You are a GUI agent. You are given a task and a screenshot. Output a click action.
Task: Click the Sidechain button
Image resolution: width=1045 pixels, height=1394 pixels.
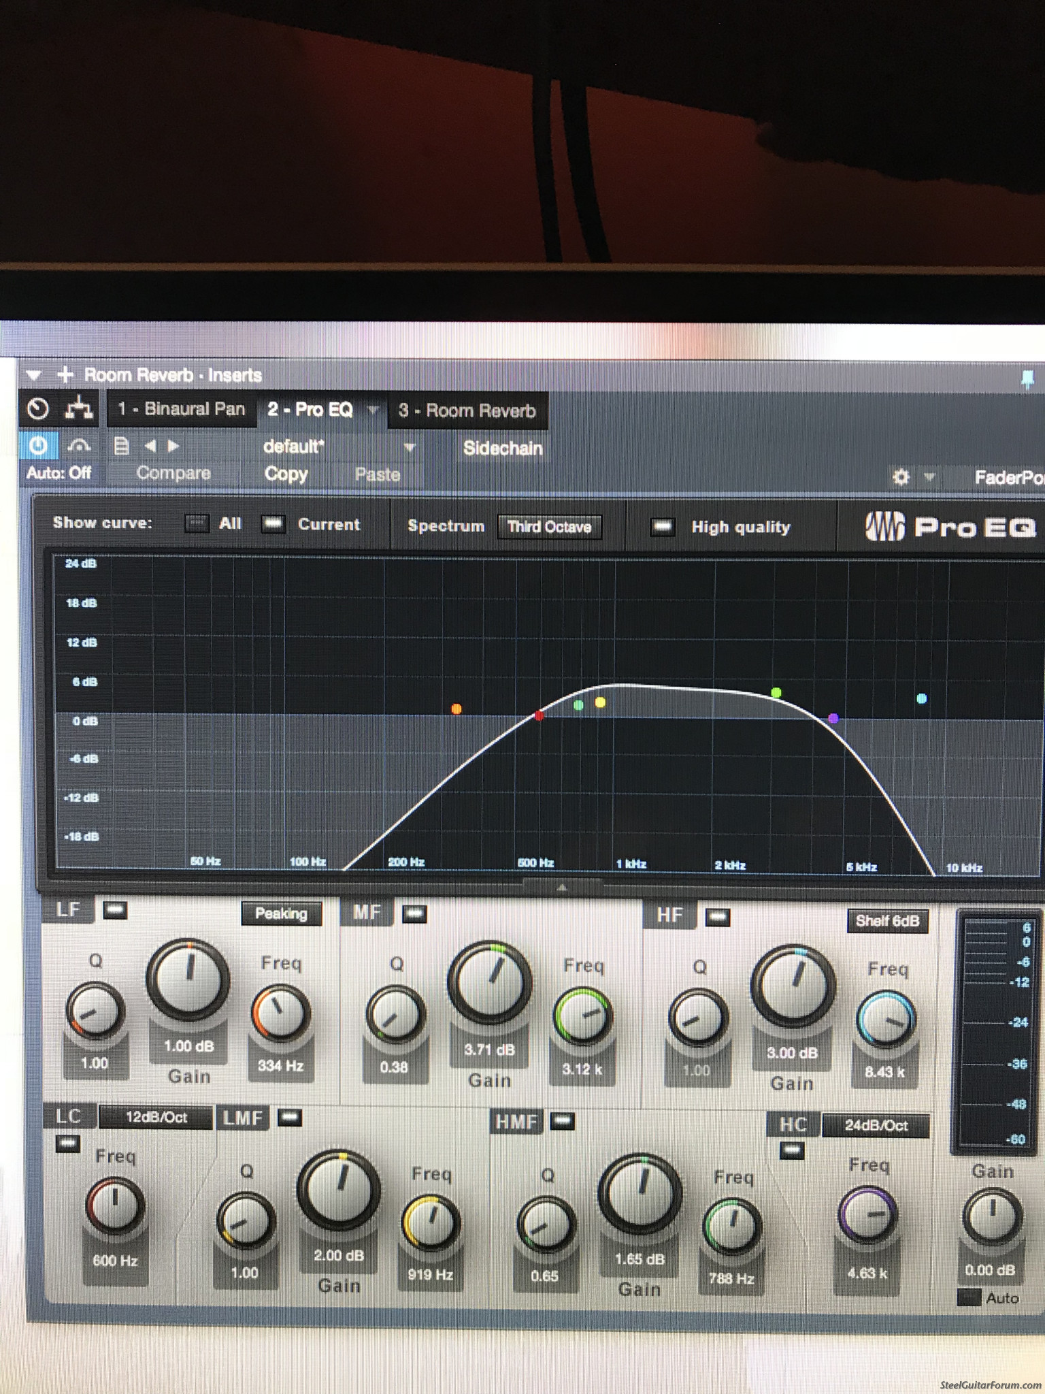tap(503, 448)
